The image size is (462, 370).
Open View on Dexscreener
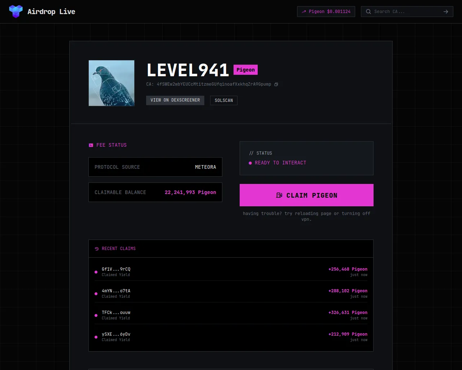coord(175,100)
